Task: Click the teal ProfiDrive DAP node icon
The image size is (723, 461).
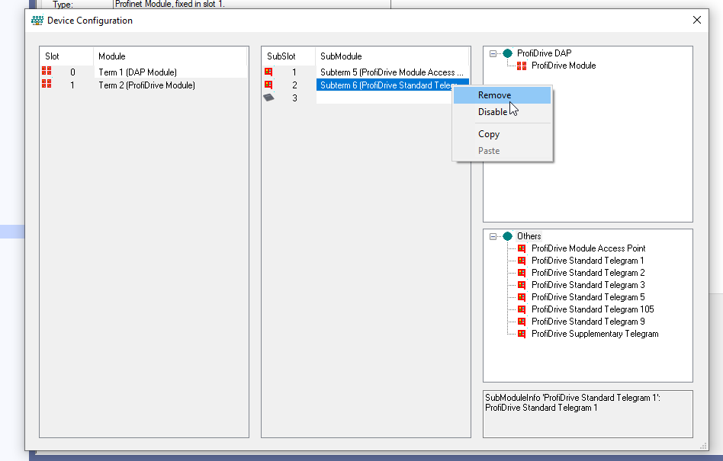Action: point(507,53)
